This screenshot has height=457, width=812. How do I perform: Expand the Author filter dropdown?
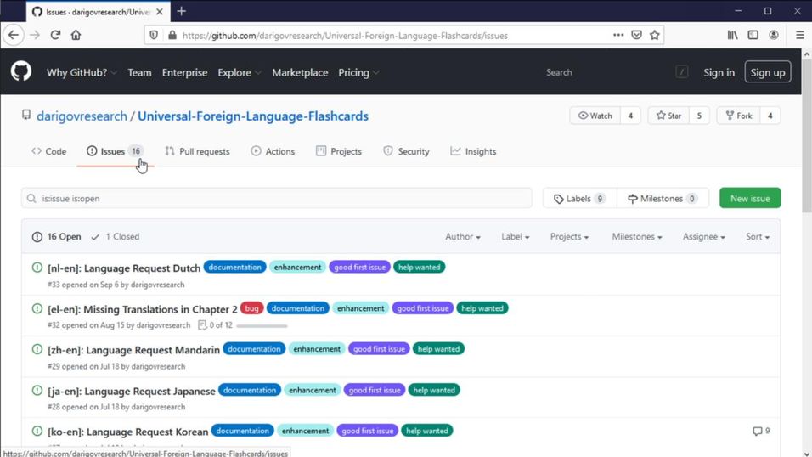pyautogui.click(x=462, y=237)
